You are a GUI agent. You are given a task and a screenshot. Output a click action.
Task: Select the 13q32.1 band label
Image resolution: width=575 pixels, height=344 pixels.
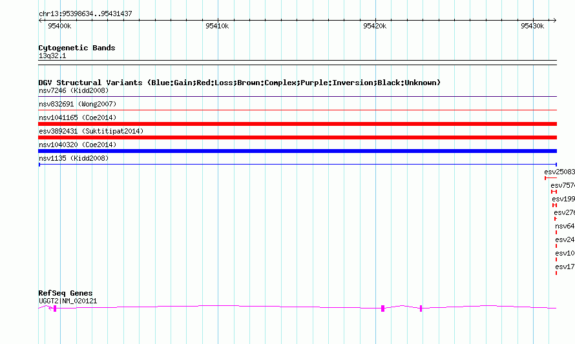coord(52,56)
